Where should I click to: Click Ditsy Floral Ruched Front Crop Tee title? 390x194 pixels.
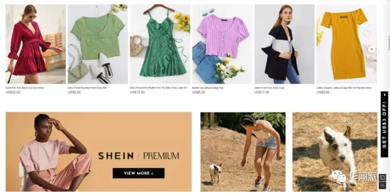(x=87, y=88)
